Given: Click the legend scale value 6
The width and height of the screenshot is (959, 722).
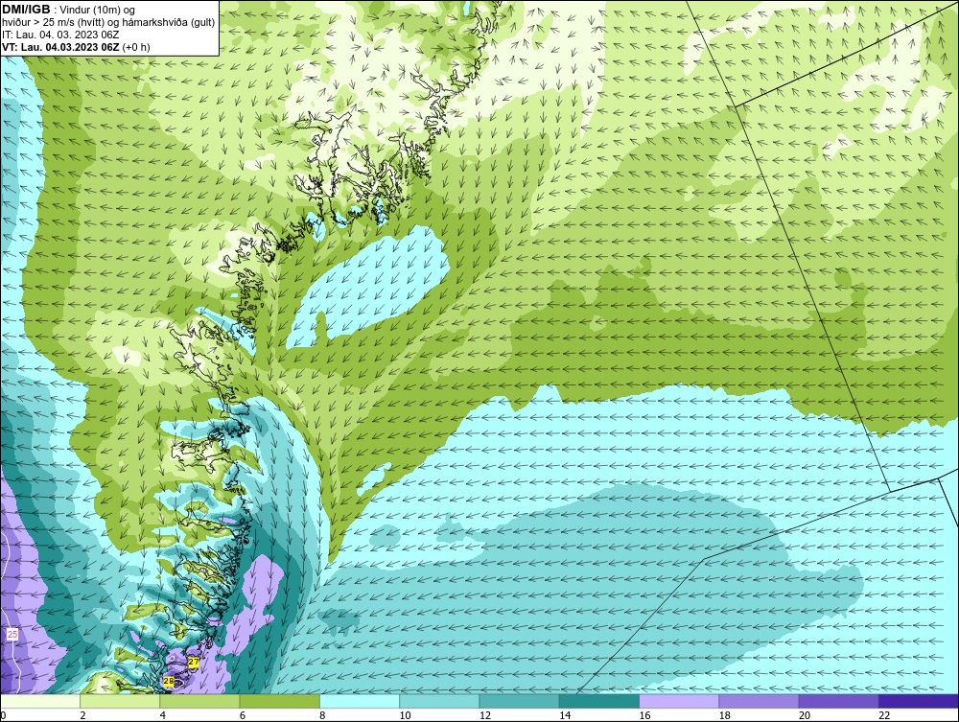Looking at the screenshot, I should click(x=243, y=715).
